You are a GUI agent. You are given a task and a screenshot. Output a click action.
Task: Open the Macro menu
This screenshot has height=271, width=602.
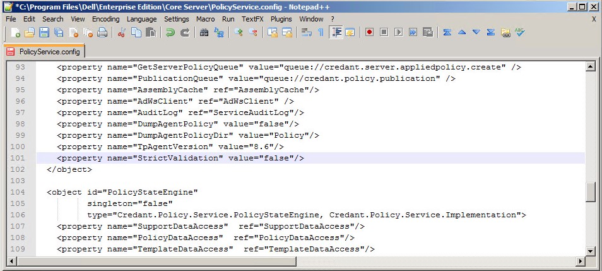(206, 19)
